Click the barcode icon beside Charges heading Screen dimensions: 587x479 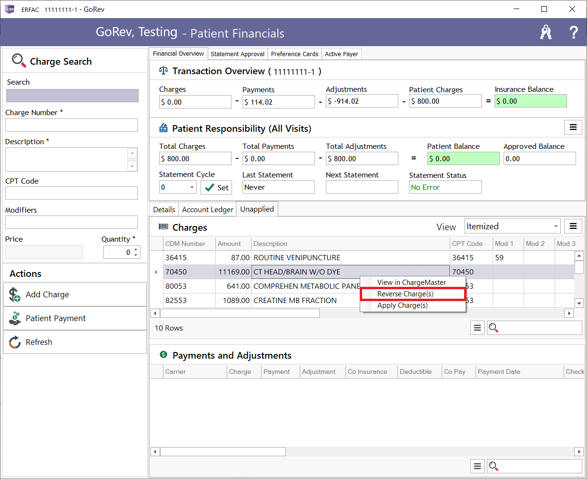(x=163, y=227)
